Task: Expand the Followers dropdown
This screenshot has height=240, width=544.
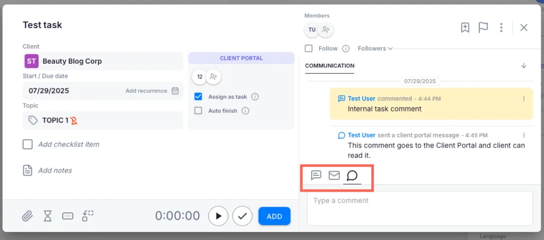Action: [x=375, y=48]
